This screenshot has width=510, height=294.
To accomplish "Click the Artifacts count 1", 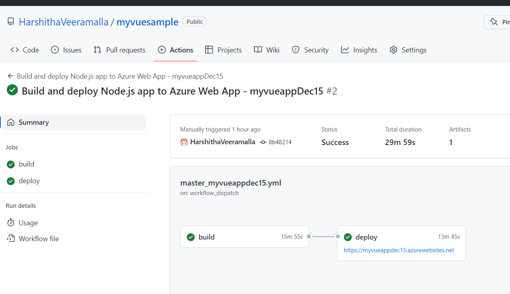I will coord(451,142).
